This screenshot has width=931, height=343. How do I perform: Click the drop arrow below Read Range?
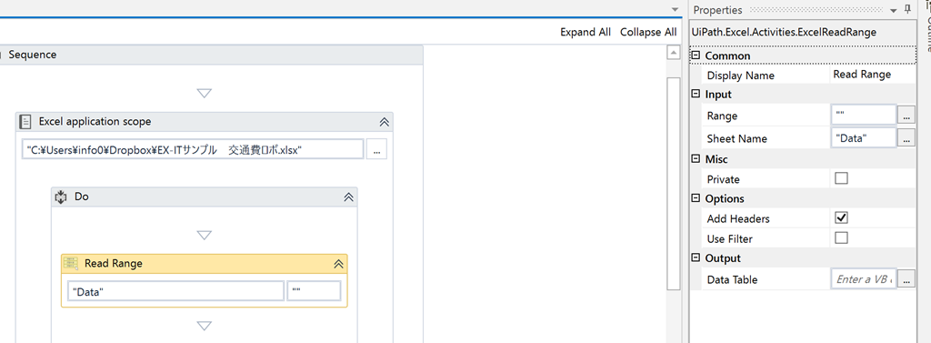click(205, 325)
